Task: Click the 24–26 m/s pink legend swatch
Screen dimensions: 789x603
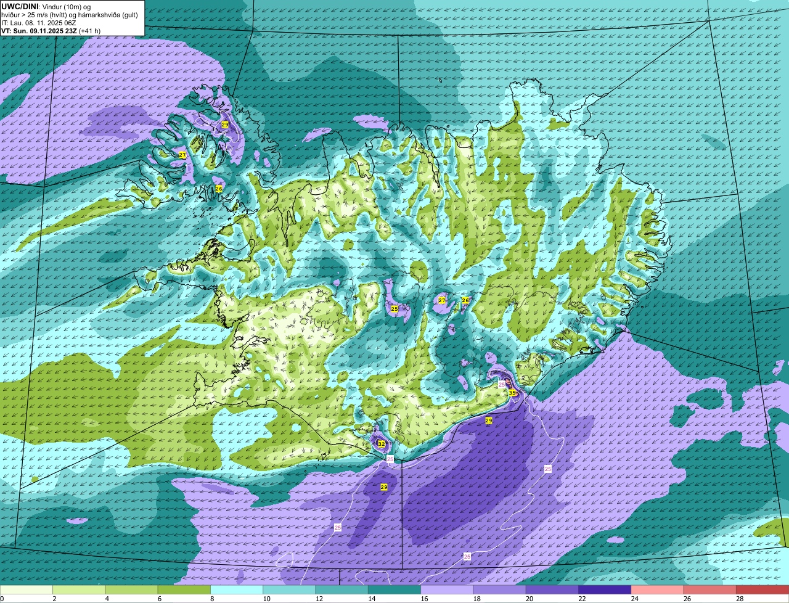Action: (x=658, y=590)
